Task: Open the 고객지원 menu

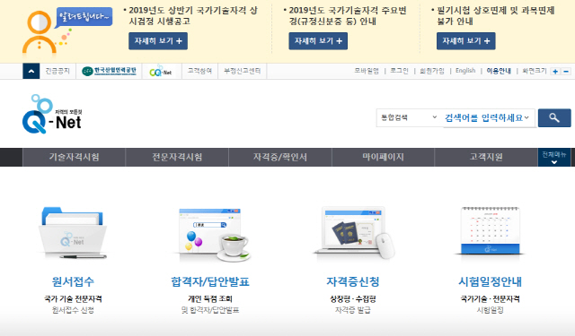Action: 486,157
